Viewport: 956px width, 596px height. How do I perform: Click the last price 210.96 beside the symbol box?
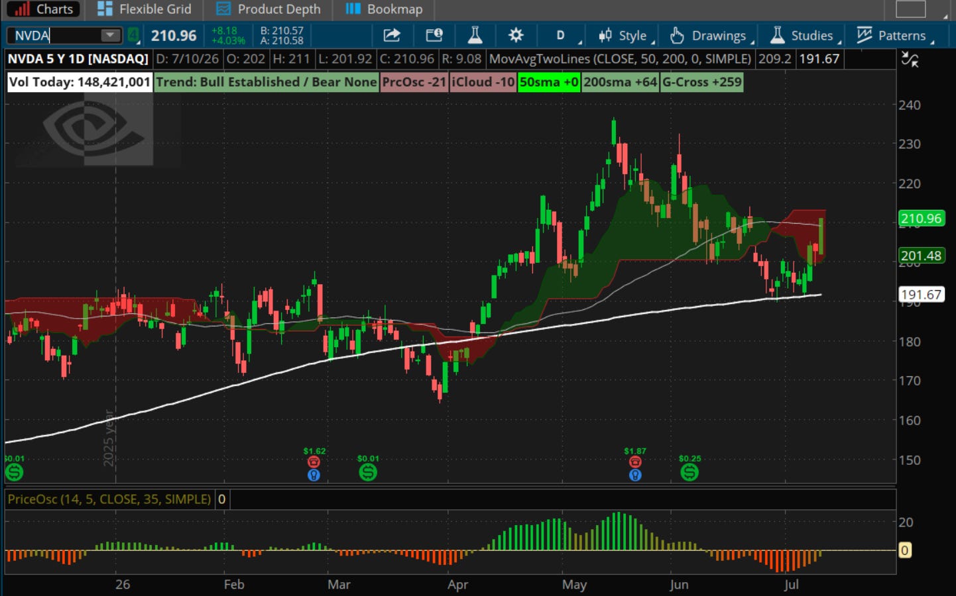[174, 36]
